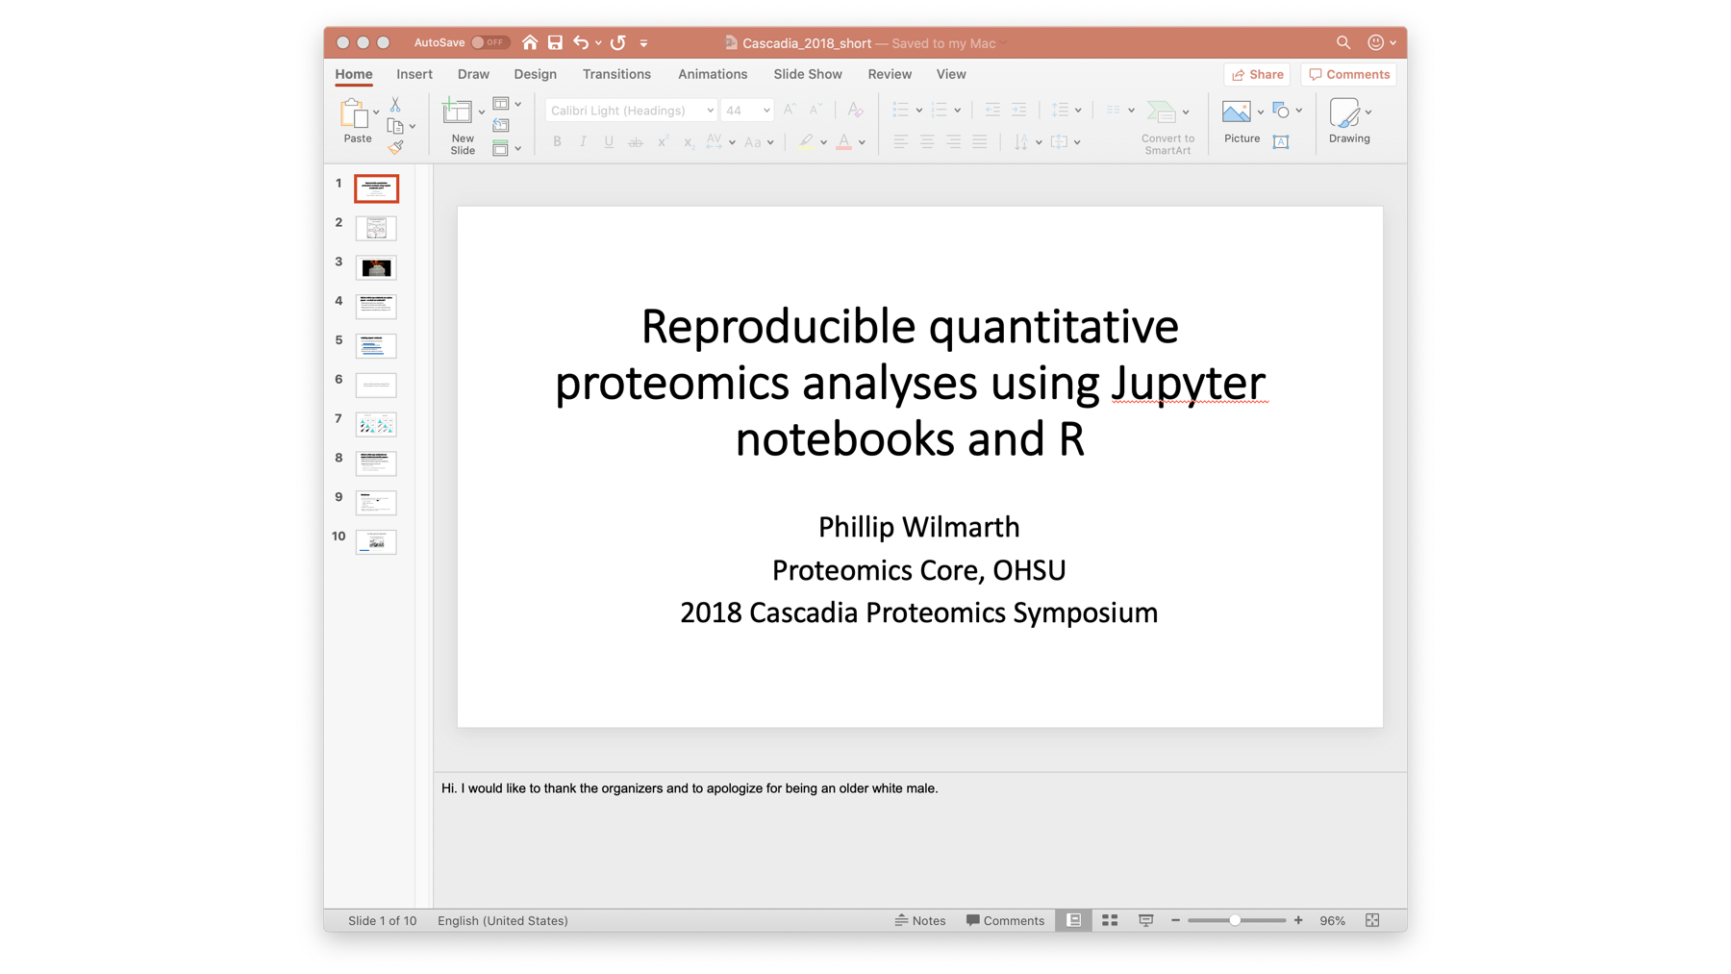Center the text alignment

click(x=927, y=142)
